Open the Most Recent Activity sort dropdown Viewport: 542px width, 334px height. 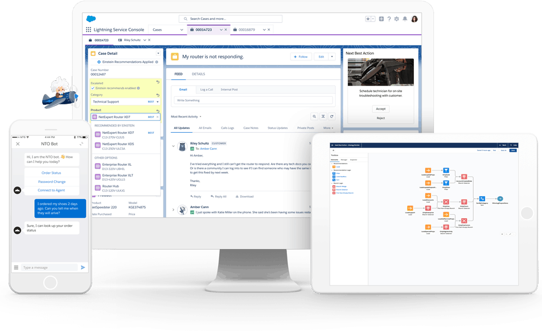[200, 117]
